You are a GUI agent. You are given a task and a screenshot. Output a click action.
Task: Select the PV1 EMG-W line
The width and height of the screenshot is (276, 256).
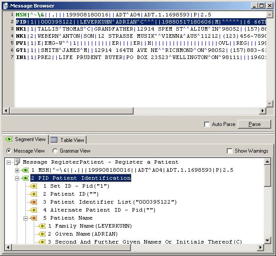141,43
